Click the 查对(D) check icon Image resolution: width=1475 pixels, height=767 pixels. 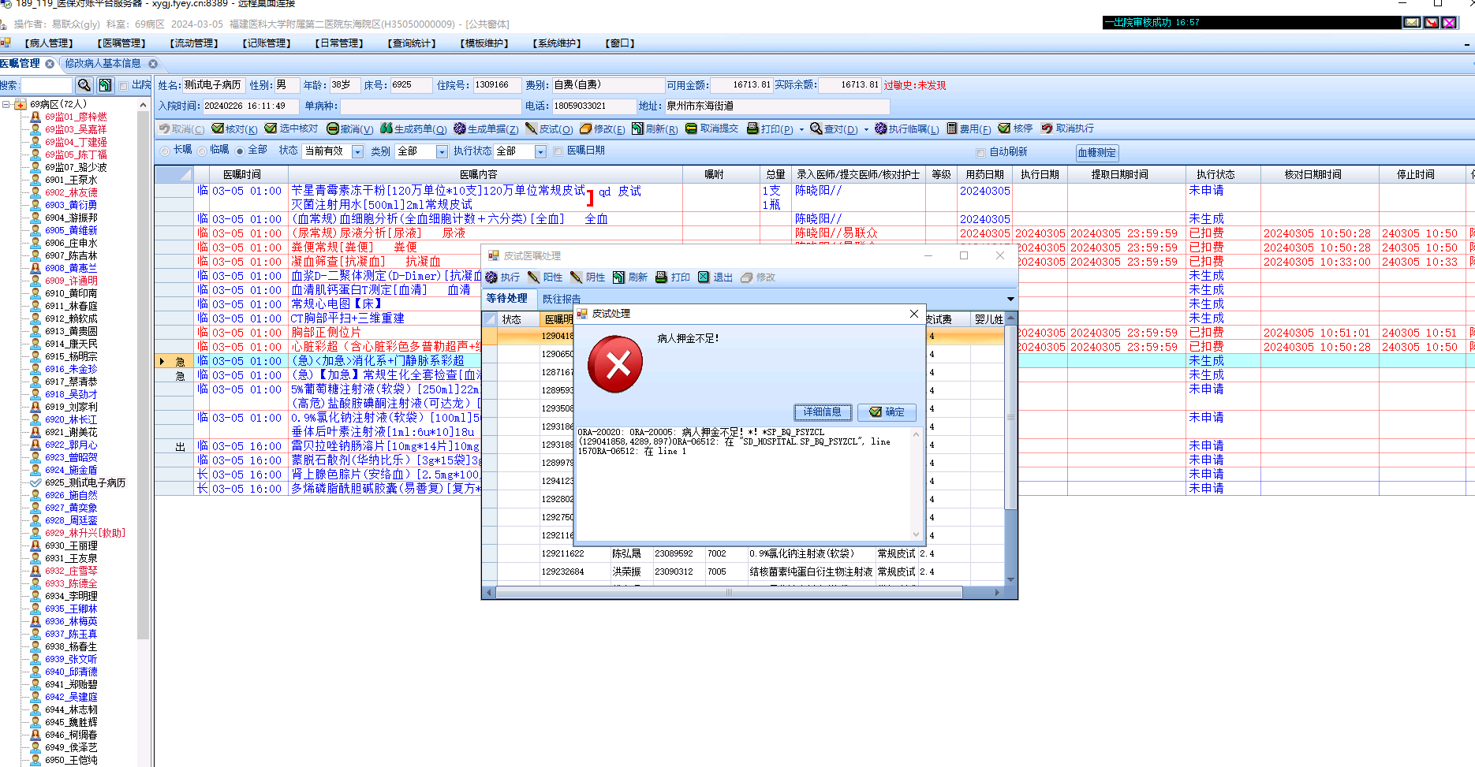pos(816,128)
